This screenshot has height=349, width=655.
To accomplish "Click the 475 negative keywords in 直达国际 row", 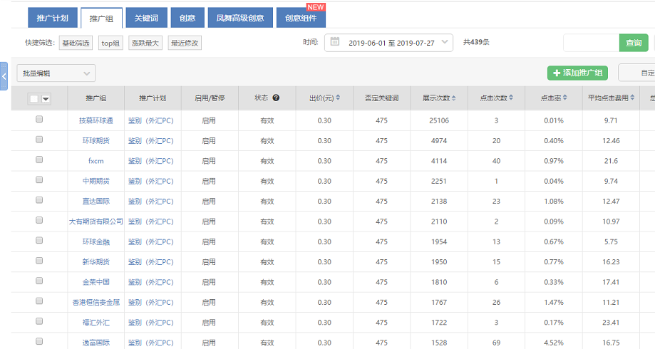I will pos(381,202).
